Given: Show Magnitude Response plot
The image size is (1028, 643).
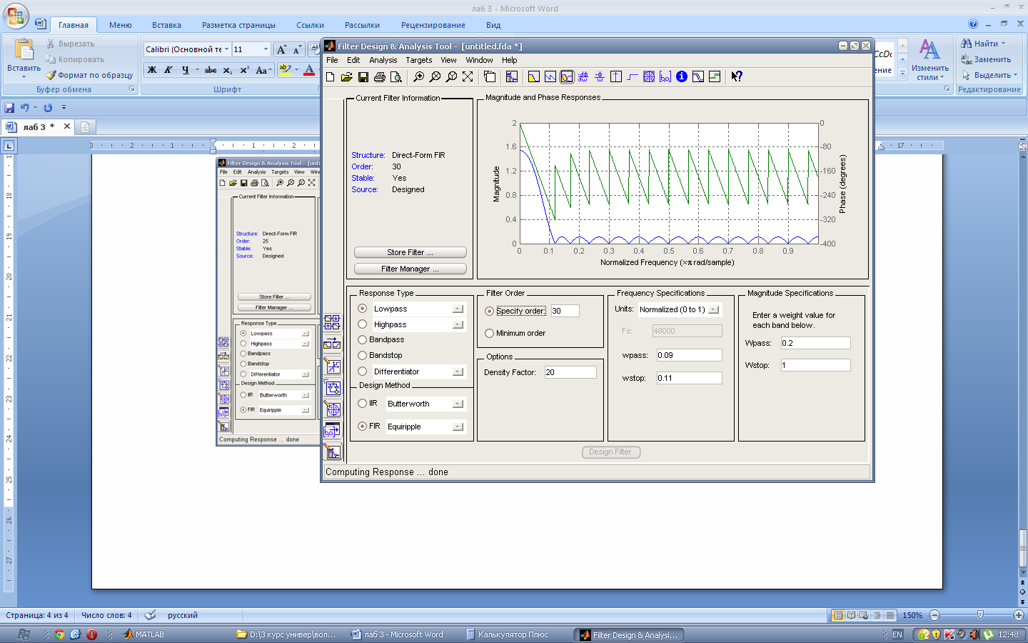Looking at the screenshot, I should point(534,76).
